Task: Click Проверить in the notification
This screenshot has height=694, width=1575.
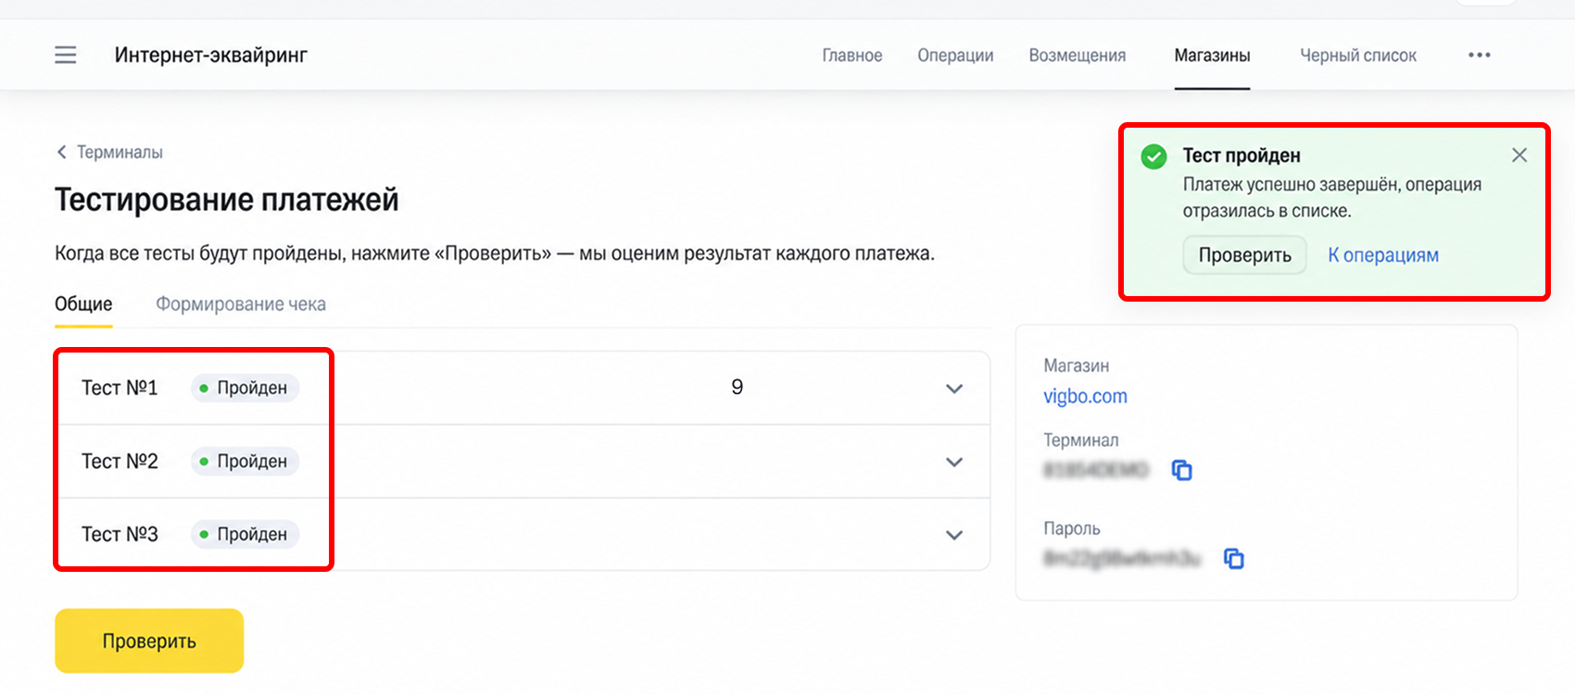Action: tap(1244, 255)
